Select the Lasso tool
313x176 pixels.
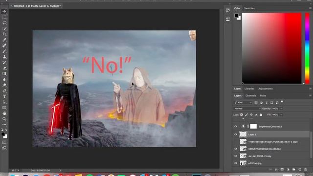point(4,23)
